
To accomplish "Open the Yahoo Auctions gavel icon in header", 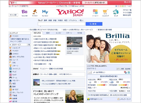I will click(35, 12).
